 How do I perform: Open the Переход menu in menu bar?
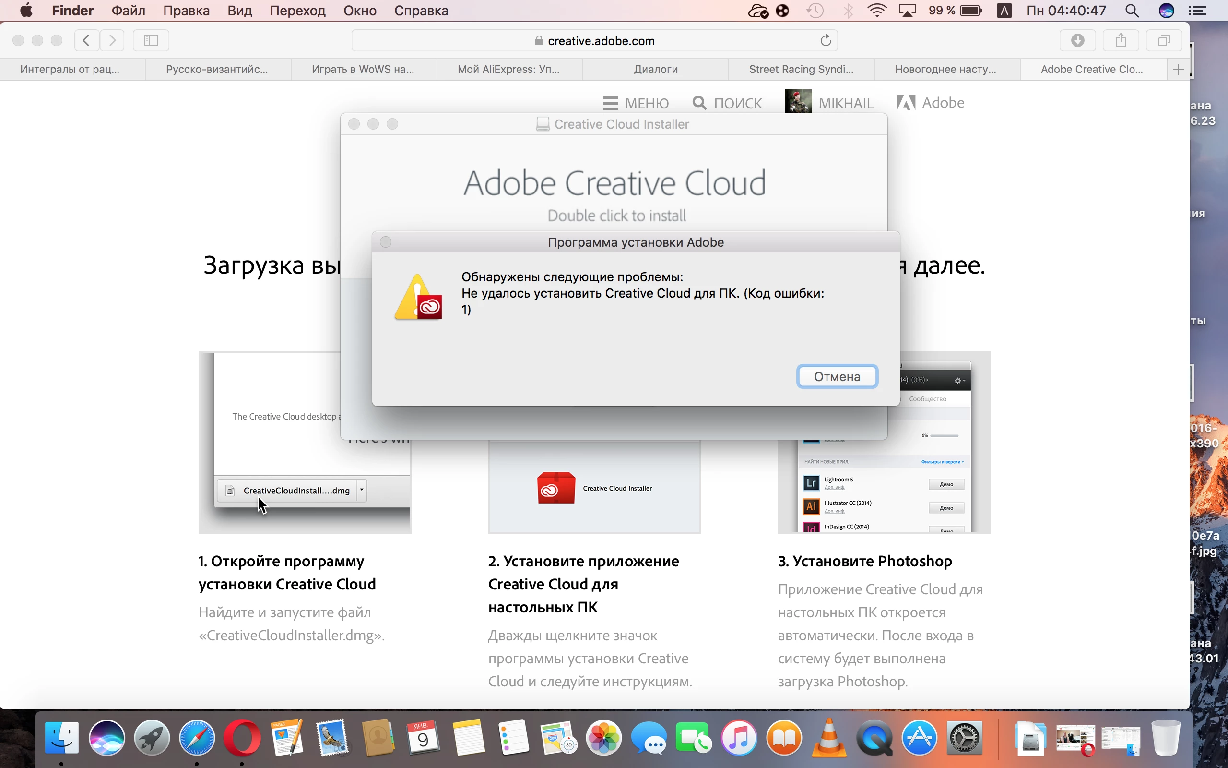(x=297, y=11)
